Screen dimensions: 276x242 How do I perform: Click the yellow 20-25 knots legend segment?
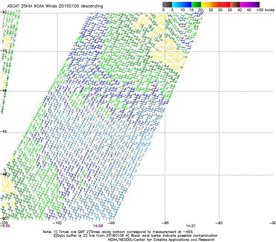click(206, 4)
